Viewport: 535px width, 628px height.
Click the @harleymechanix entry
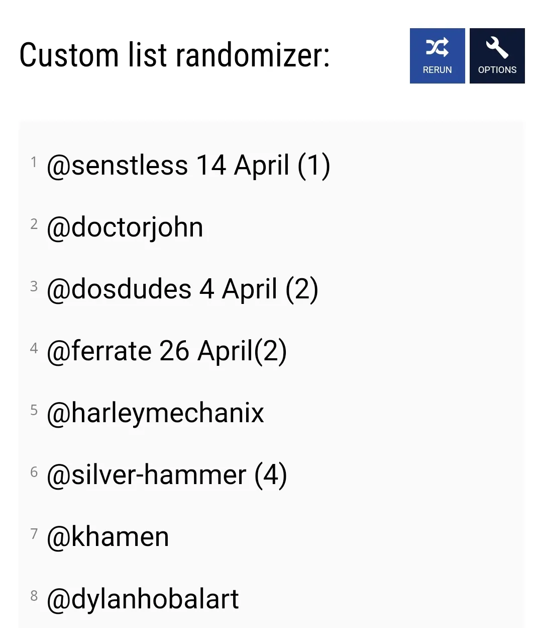[x=155, y=413]
